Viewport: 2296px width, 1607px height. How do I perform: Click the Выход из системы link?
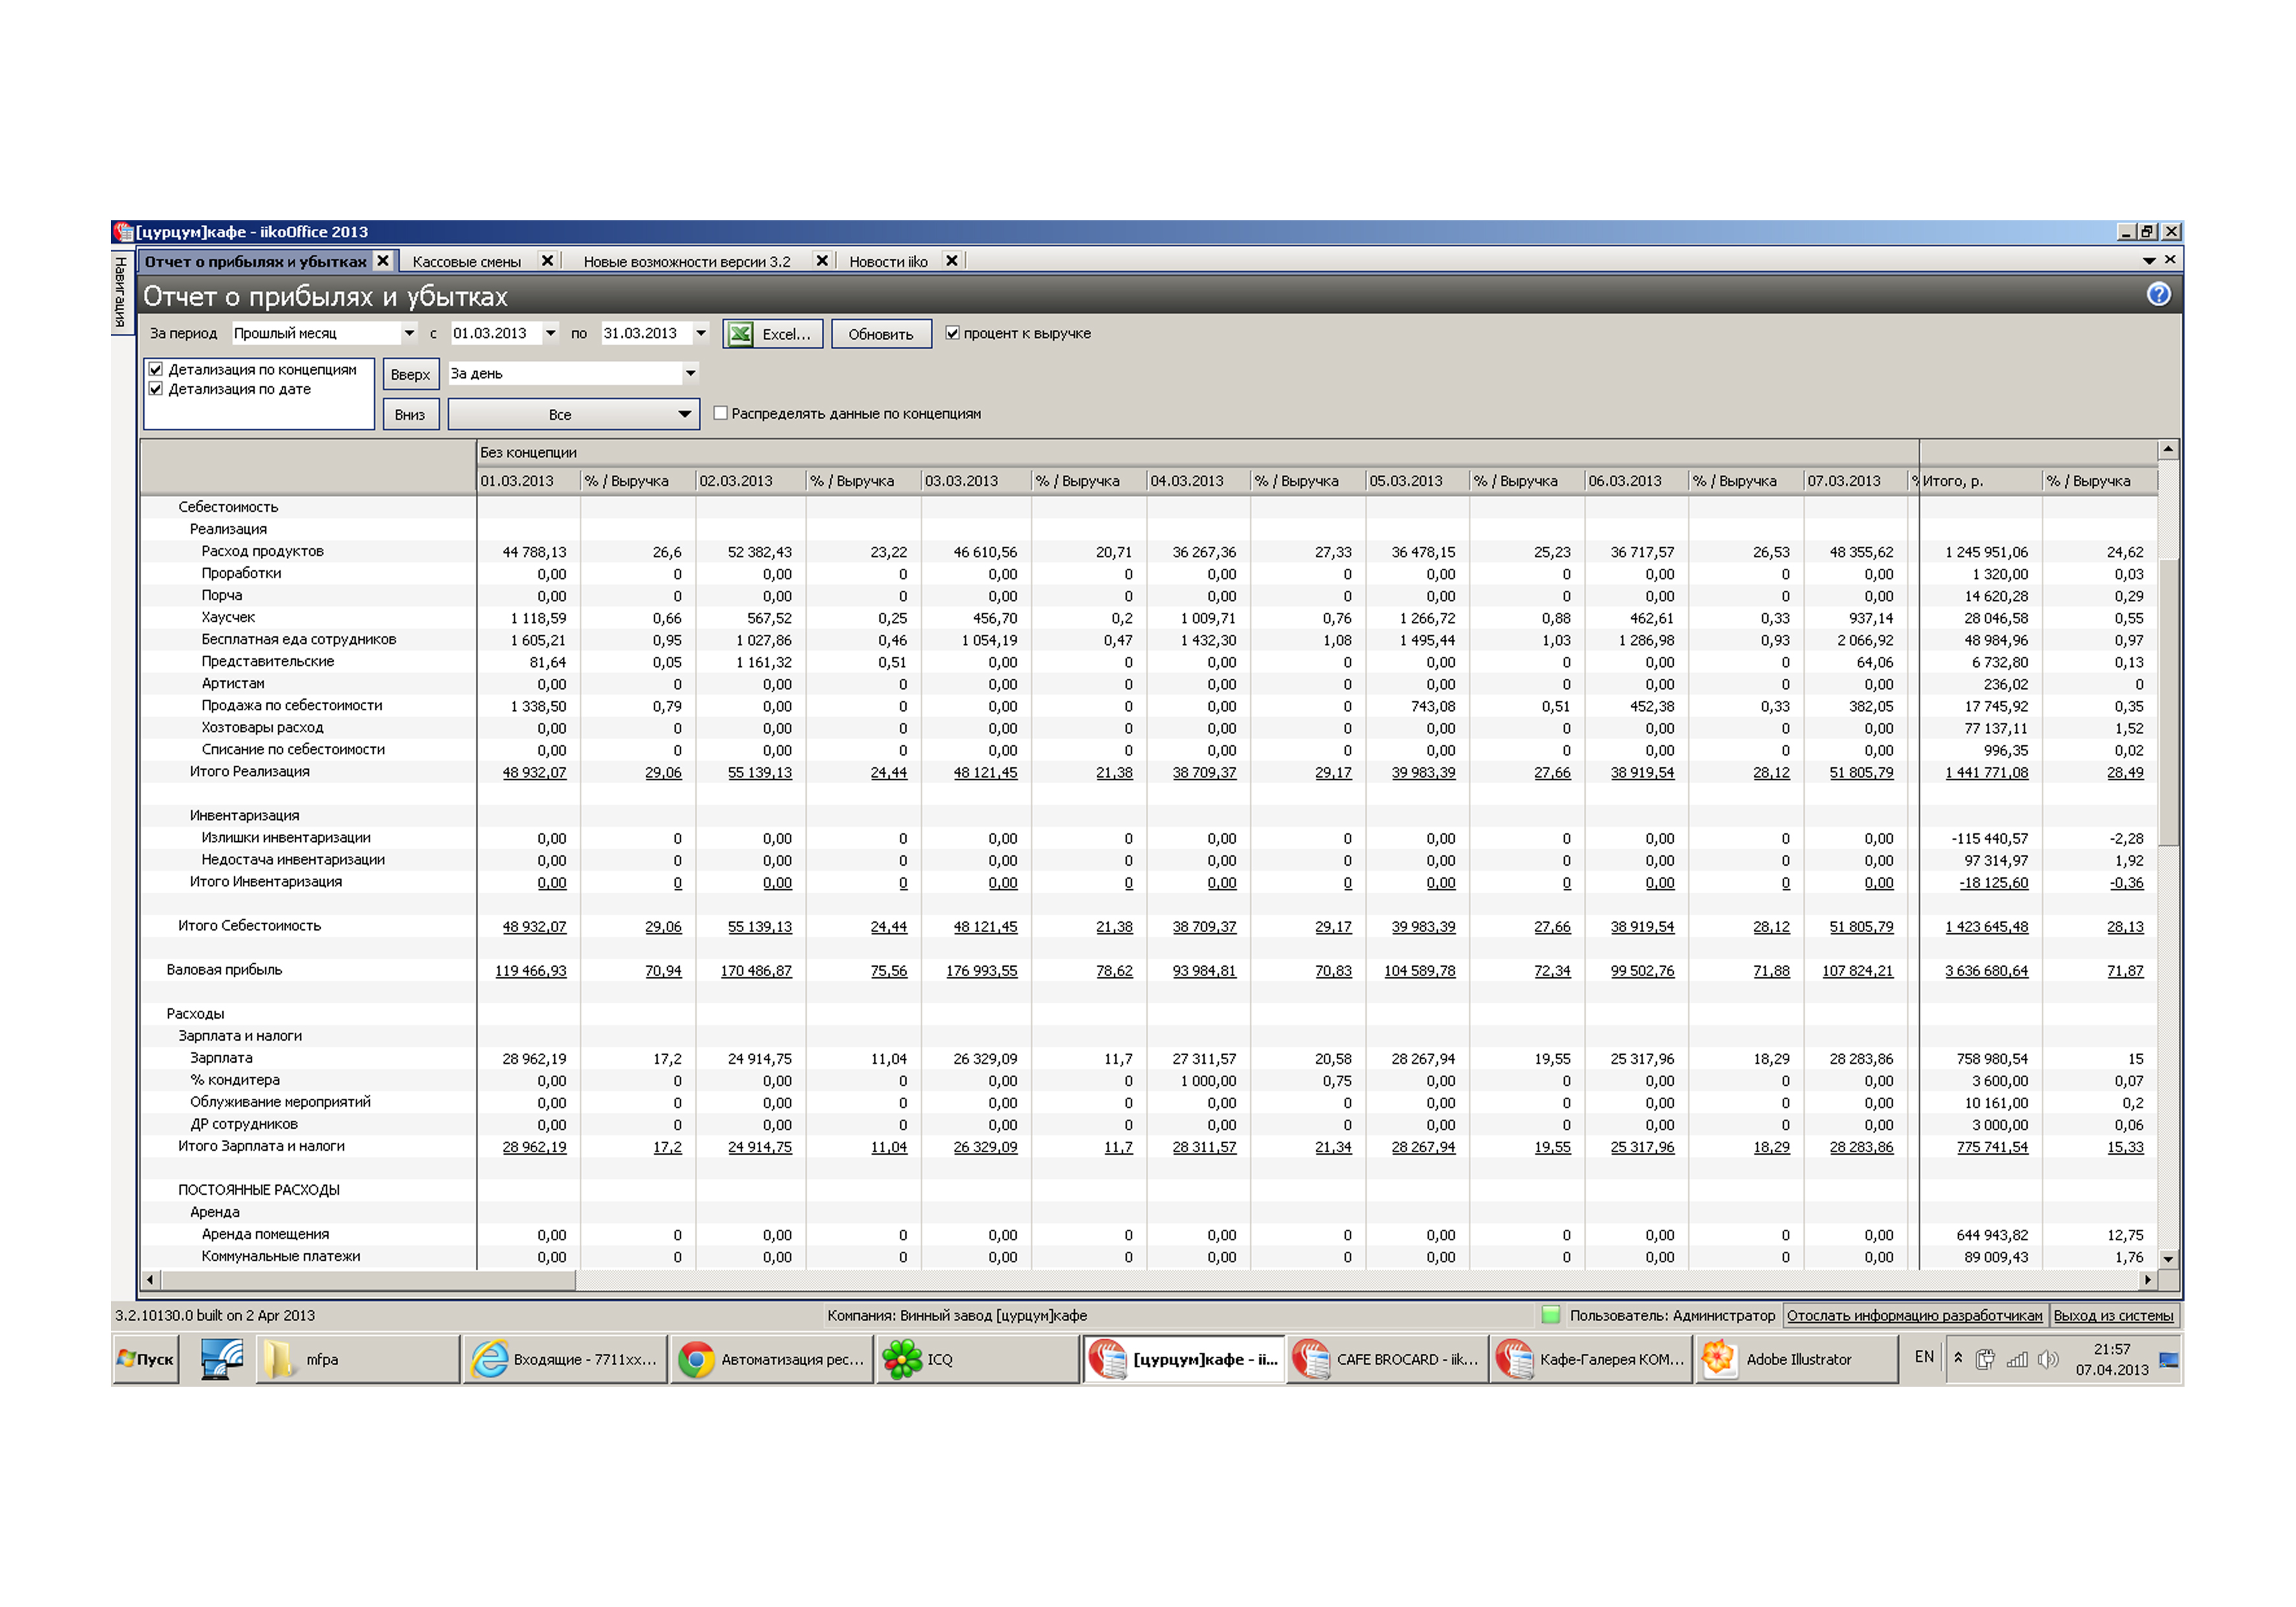pos(2113,1316)
